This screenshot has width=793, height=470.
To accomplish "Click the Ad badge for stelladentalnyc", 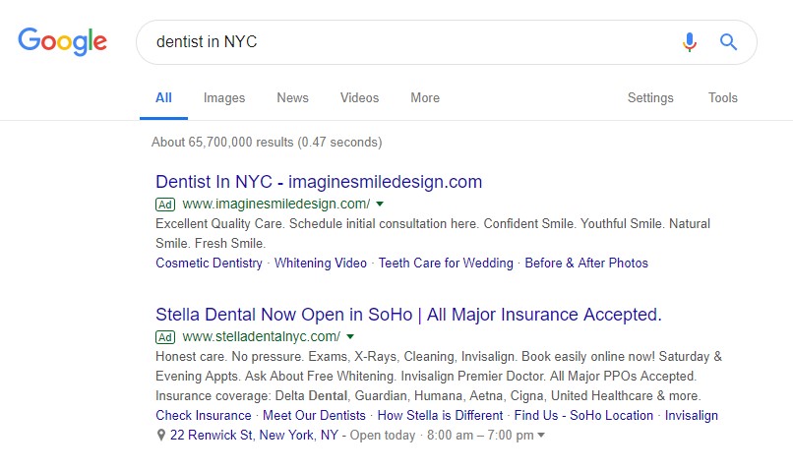I will pyautogui.click(x=165, y=337).
